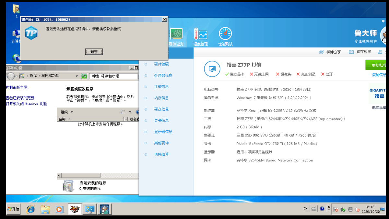Click the installed programs disc icon

[x=69, y=186]
